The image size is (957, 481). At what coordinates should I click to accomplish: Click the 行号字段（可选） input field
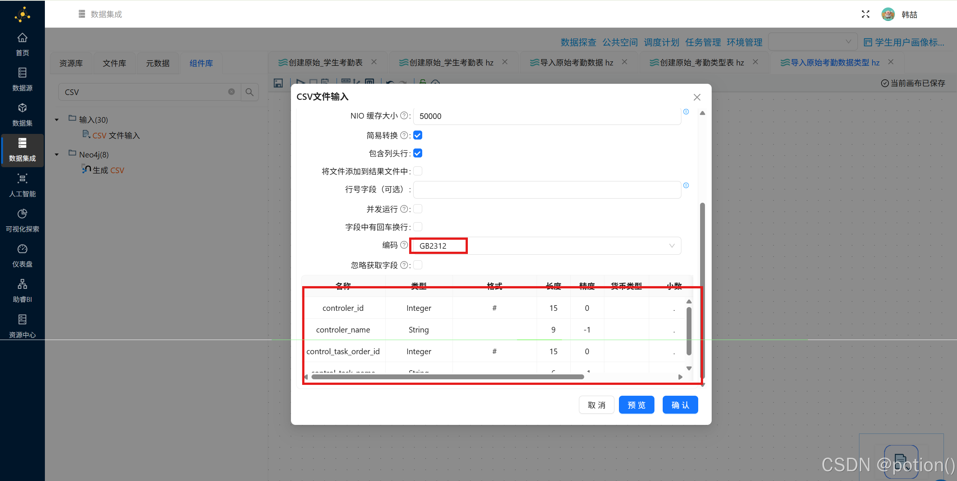[547, 190]
